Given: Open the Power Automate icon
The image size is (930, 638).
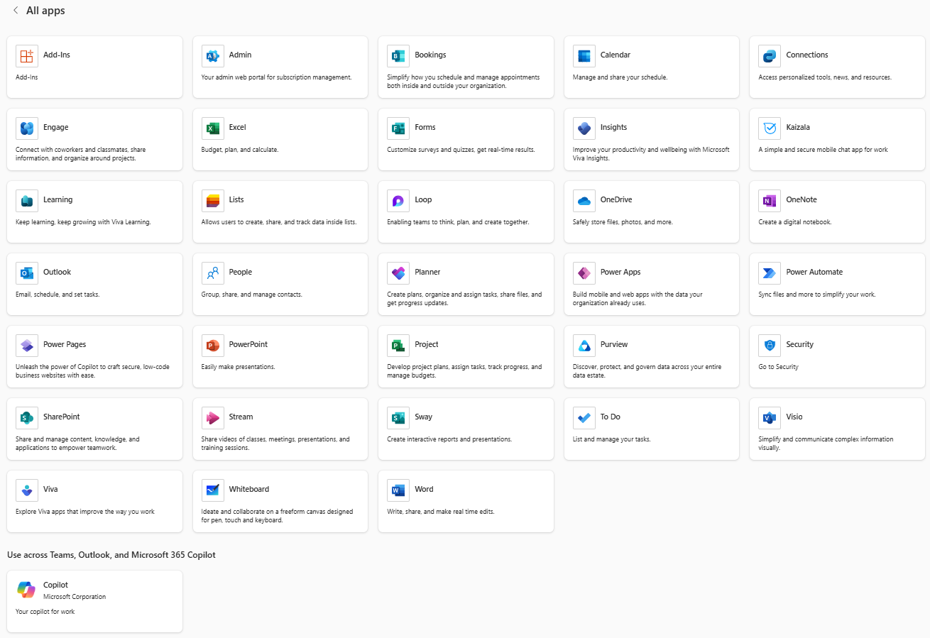Looking at the screenshot, I should [770, 273].
